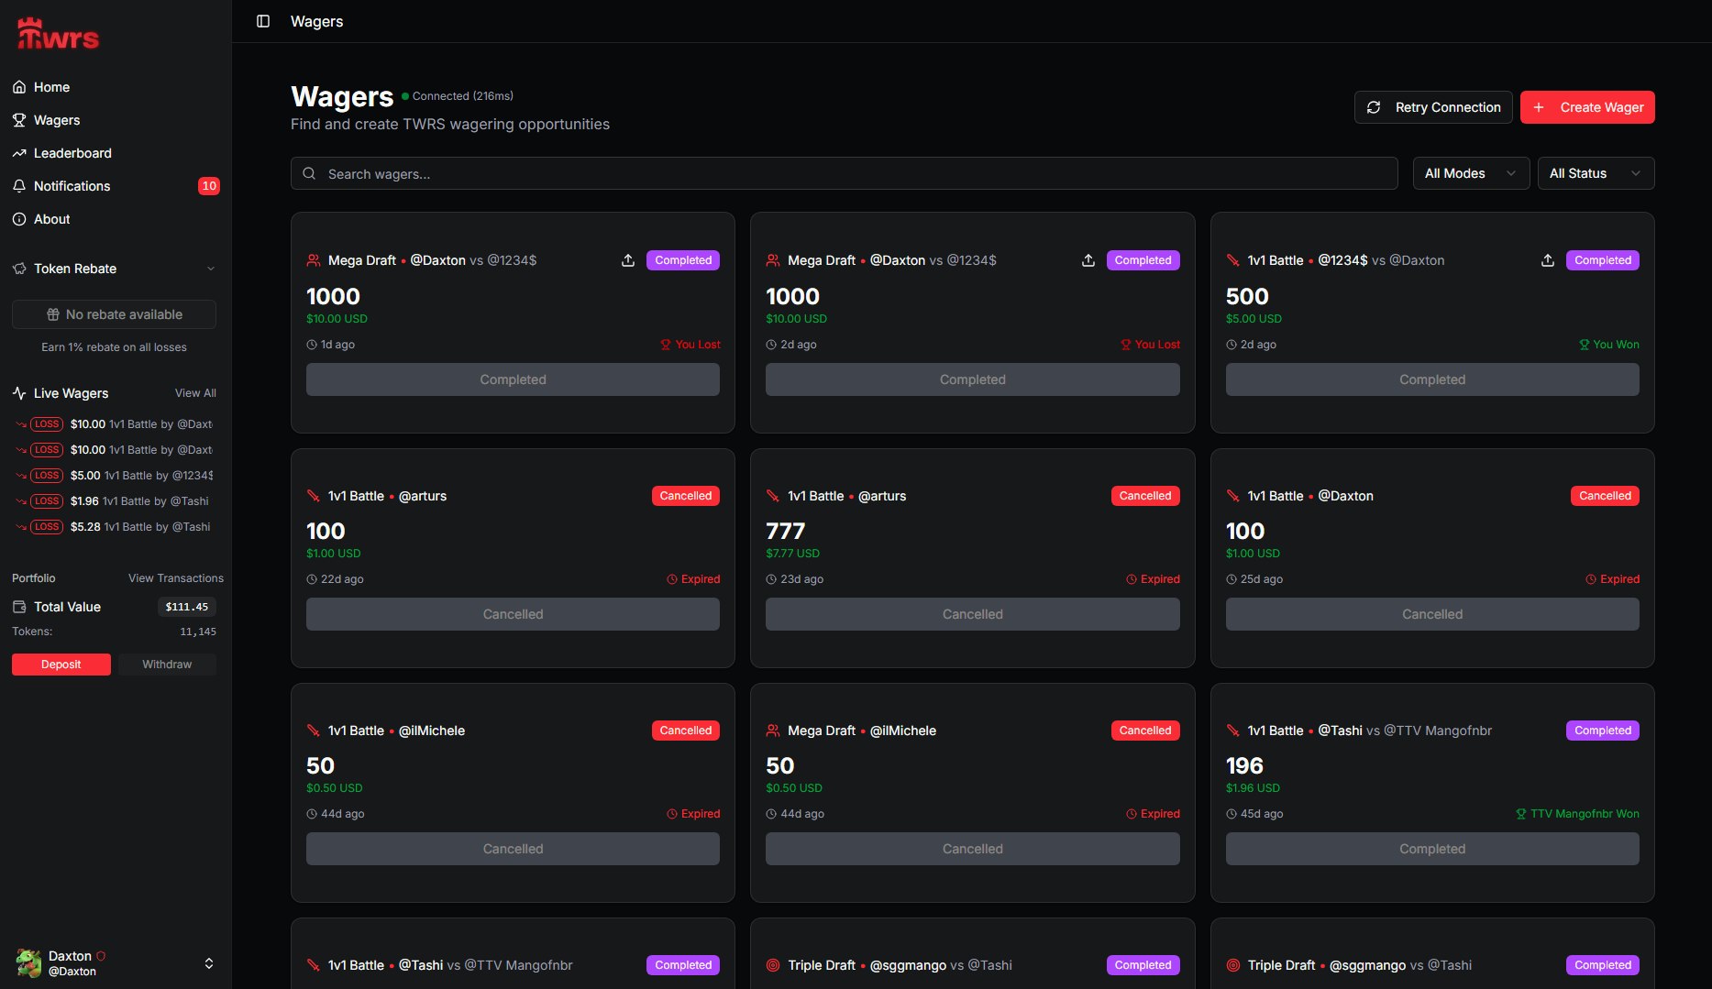1712x989 pixels.
Task: Click the $111.45 total value badge
Action: click(x=187, y=607)
